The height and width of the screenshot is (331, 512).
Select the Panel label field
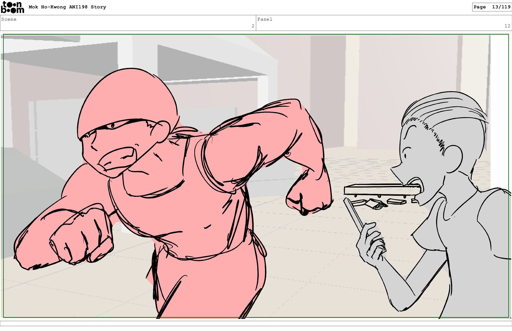click(x=265, y=19)
